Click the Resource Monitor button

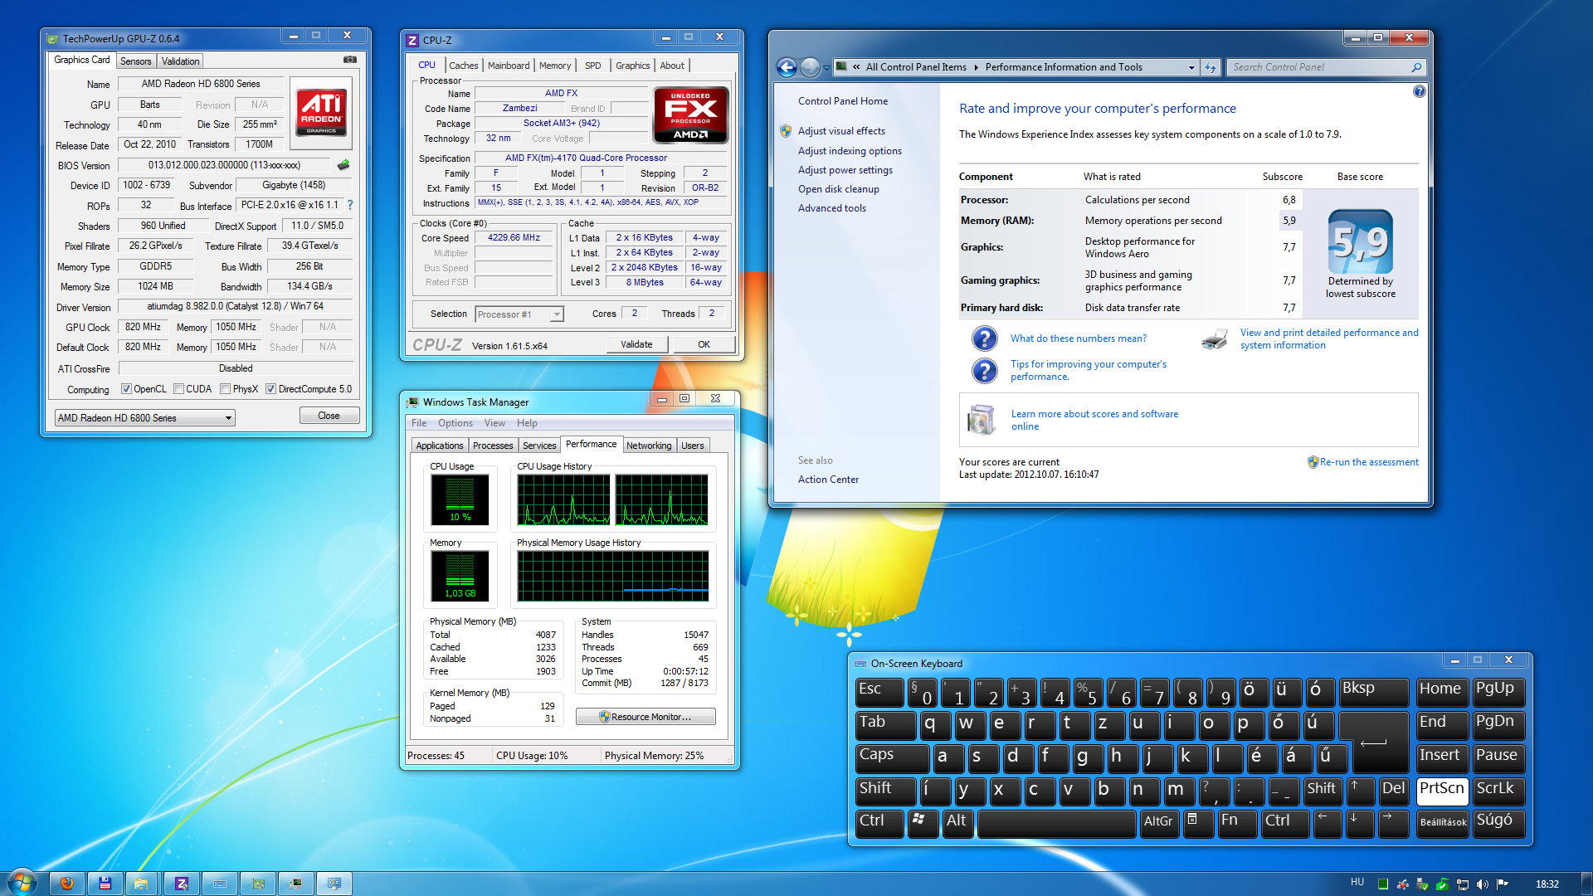coord(645,717)
